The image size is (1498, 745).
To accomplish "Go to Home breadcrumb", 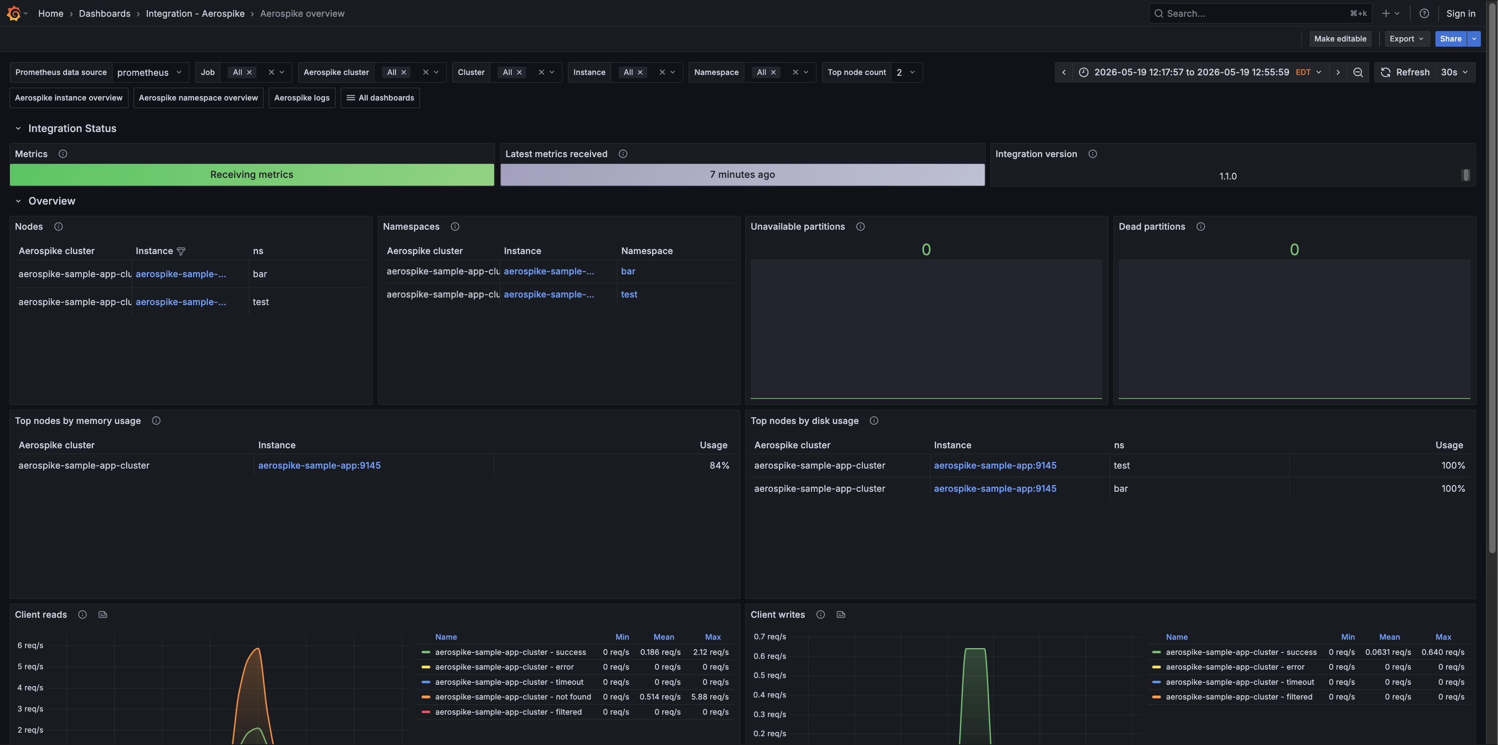I will [x=51, y=14].
